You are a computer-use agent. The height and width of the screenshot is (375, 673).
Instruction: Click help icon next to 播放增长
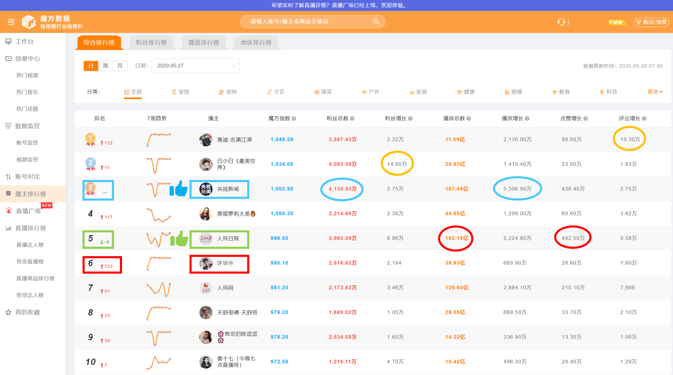coord(527,118)
